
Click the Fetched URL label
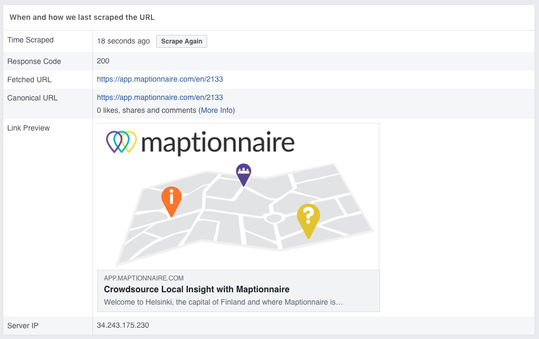[x=29, y=80]
